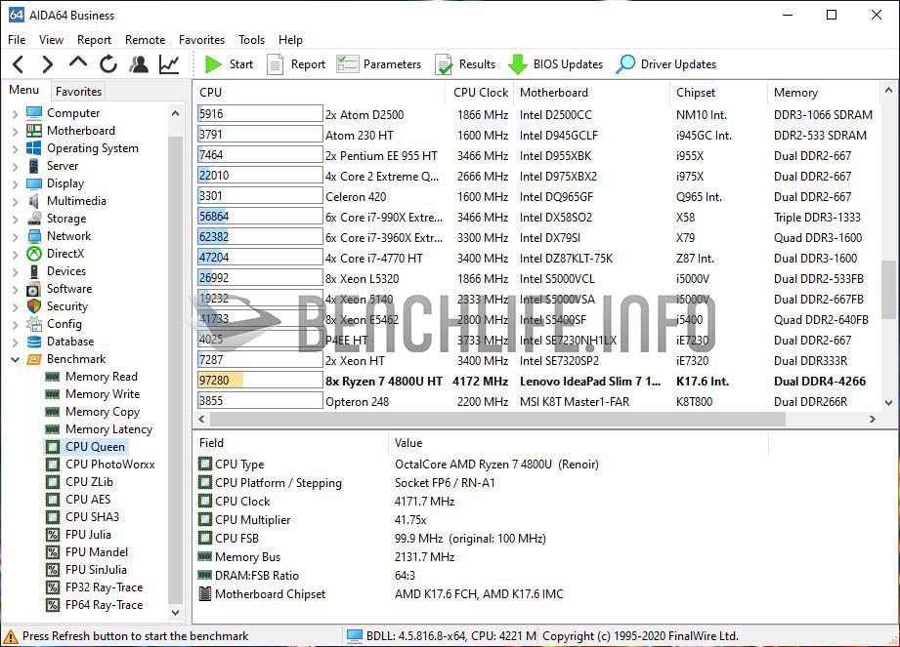The width and height of the screenshot is (900, 647).
Task: Open the Help menu
Action: [290, 40]
